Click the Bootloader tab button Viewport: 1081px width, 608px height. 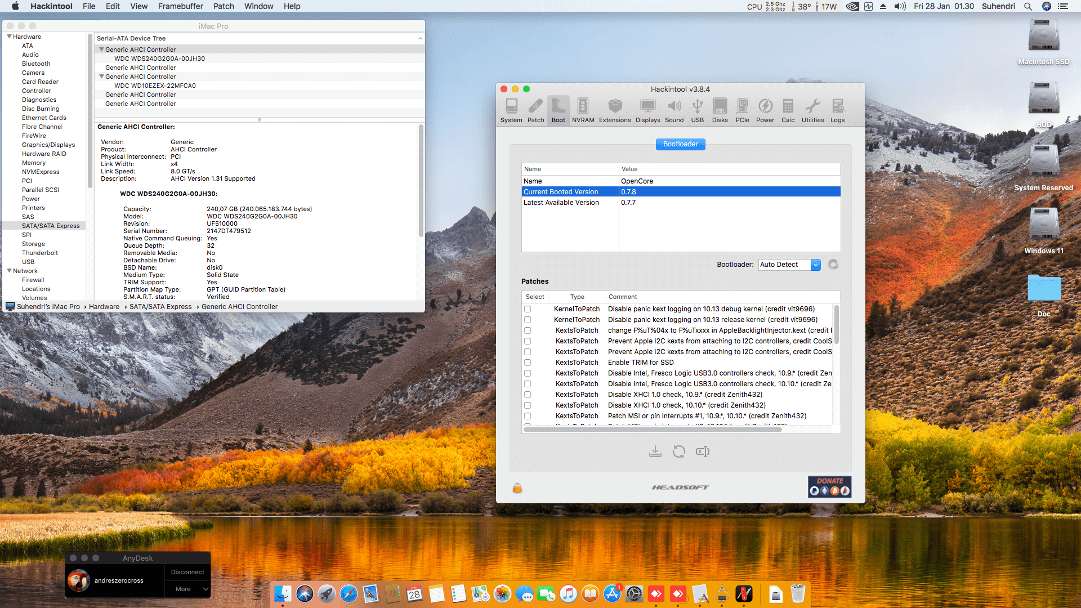(680, 144)
